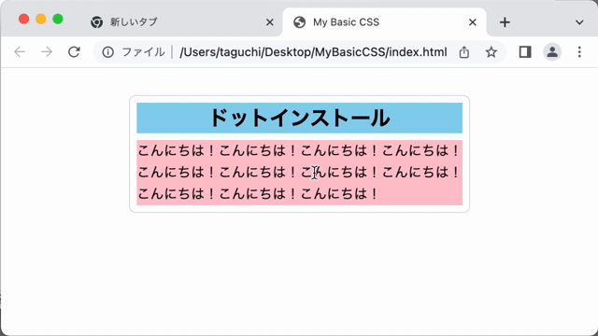Viewport: 598px width, 336px height.
Task: Click the ドットインストール blue heading
Action: 299,119
